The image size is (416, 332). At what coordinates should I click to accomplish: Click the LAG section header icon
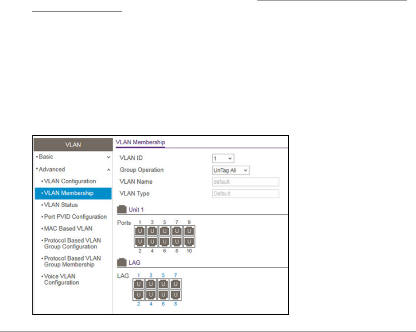coord(122,262)
